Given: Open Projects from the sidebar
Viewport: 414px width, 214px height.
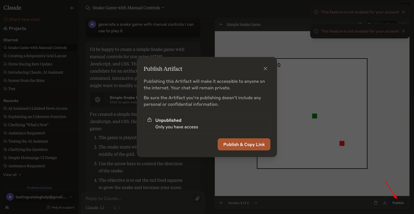Looking at the screenshot, I should 17,29.
